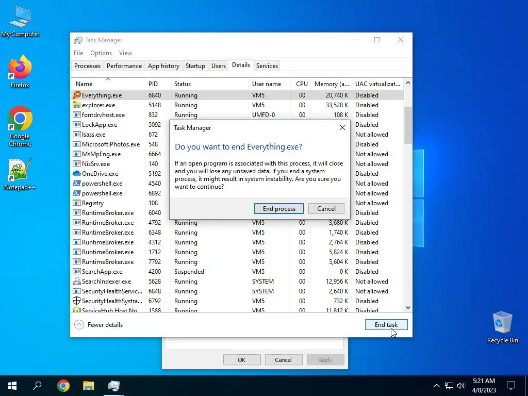Screen dimensions: 528x396
Task: Click Cancel in the background dialog
Action: tap(283, 360)
